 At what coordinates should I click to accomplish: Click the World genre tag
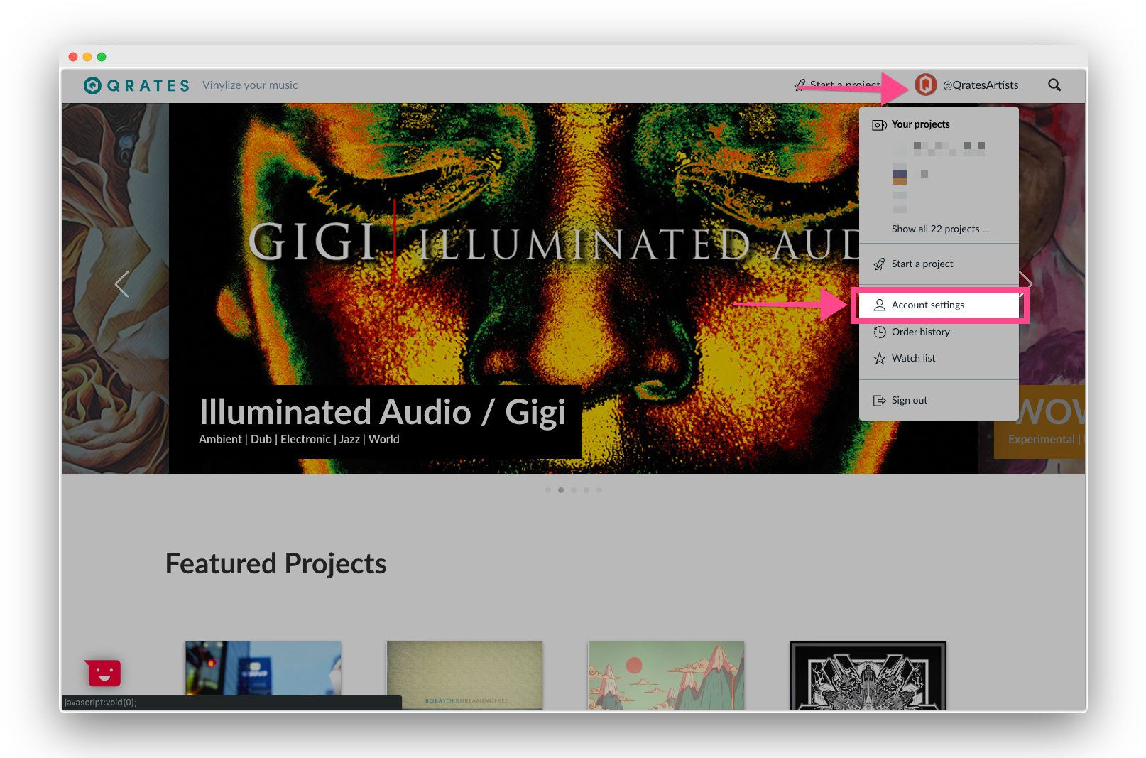384,439
